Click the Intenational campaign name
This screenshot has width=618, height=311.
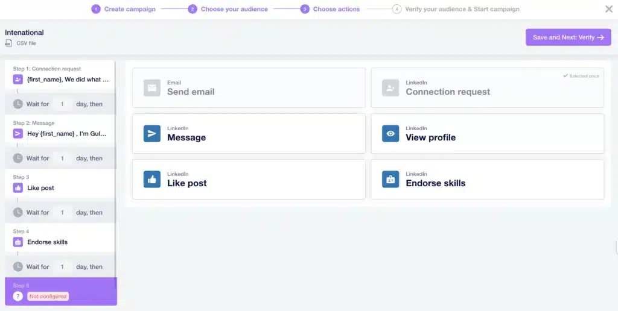(x=24, y=33)
